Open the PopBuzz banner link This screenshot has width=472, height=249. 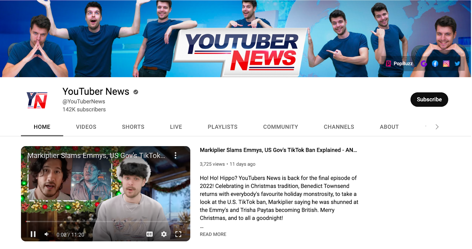pyautogui.click(x=399, y=64)
